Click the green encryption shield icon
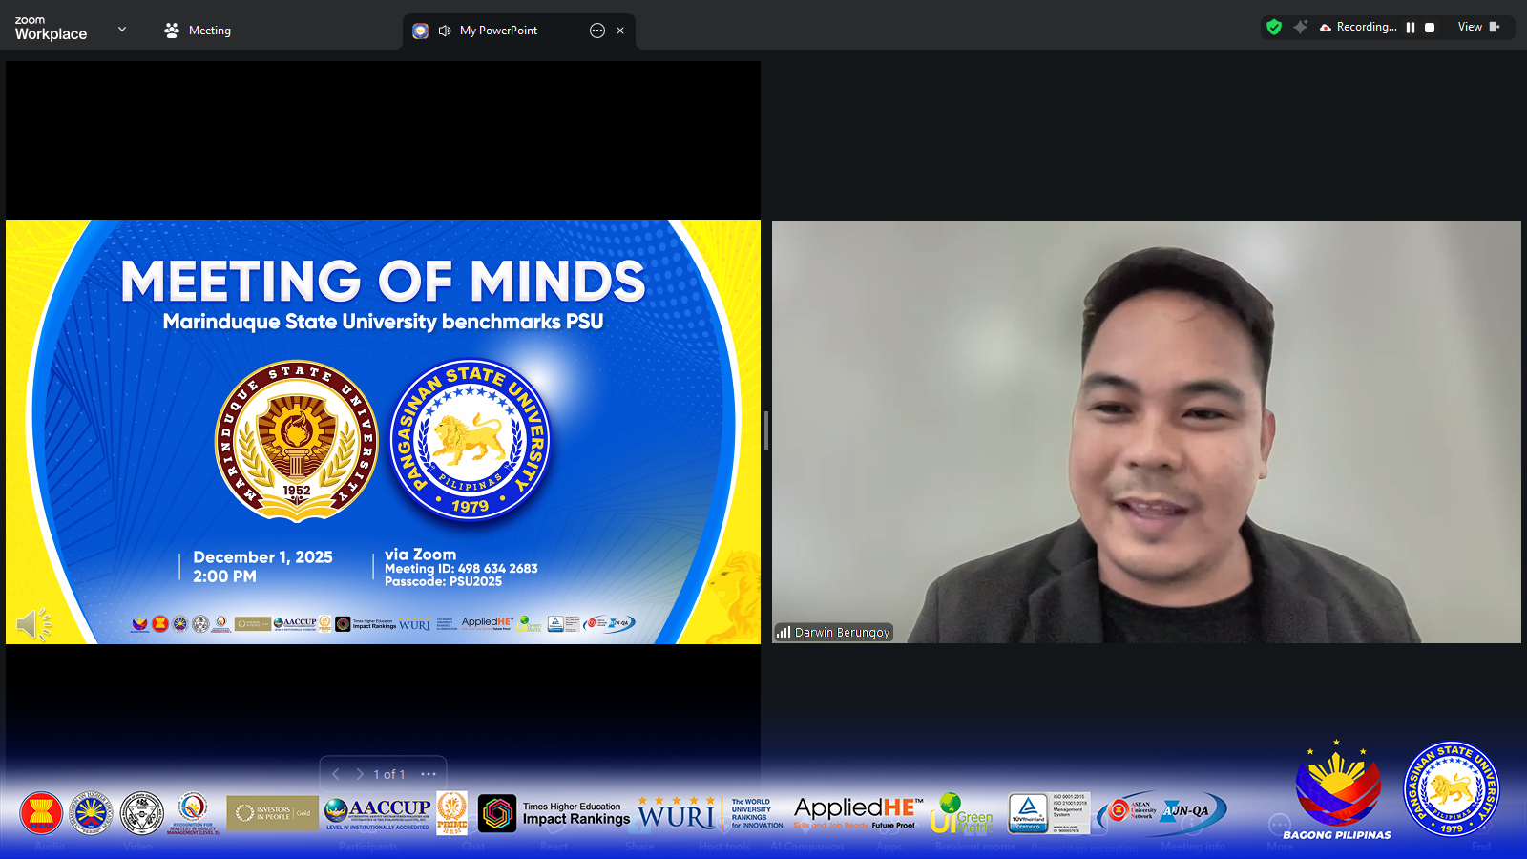The image size is (1527, 859). click(1273, 28)
